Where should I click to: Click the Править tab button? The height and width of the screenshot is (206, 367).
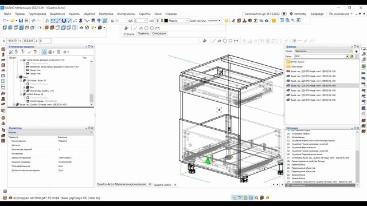[143, 33]
